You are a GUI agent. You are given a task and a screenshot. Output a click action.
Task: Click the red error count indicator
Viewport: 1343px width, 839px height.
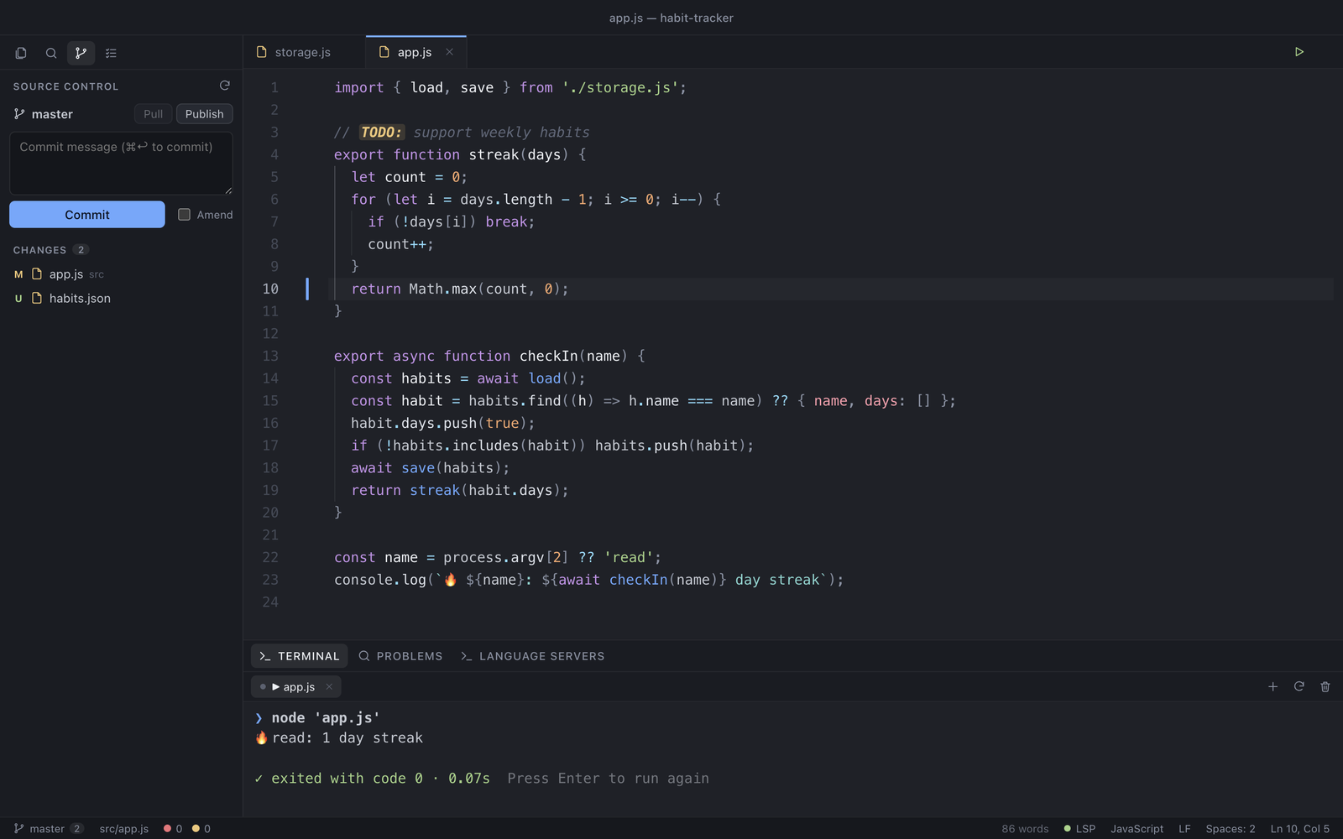tap(173, 828)
